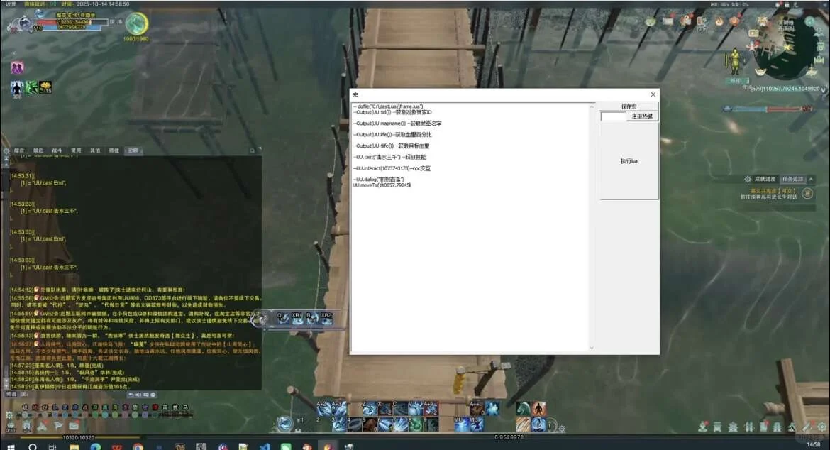Click the UU.moveTo line in macro editor

tap(382, 185)
